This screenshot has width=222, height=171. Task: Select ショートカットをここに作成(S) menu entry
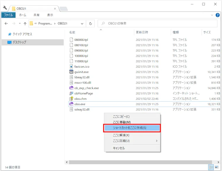(132, 128)
